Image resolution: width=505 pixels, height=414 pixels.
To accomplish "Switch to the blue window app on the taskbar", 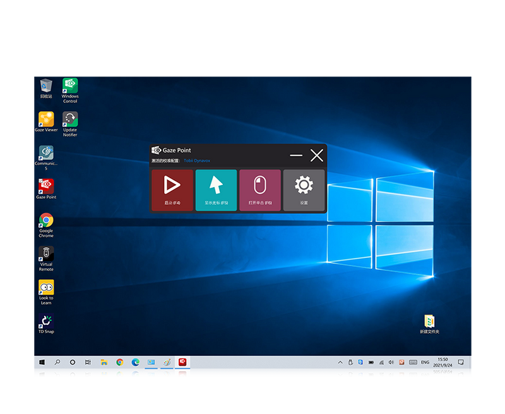I will coord(151,362).
